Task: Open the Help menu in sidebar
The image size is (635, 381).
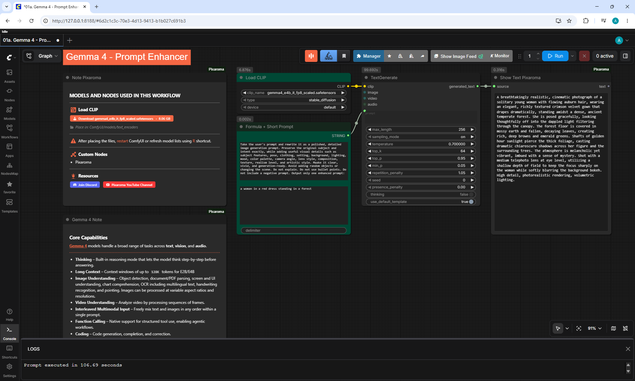Action: (x=10, y=315)
